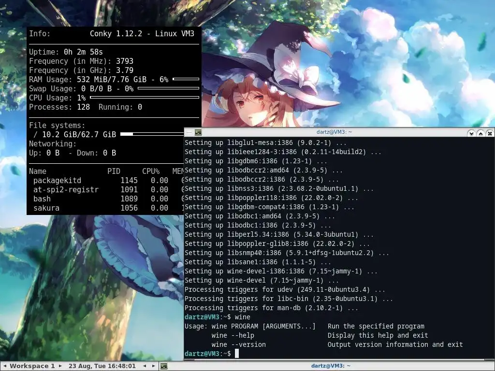
Task: Open the terminal window menu icon in titlebar
Action: 198,132
